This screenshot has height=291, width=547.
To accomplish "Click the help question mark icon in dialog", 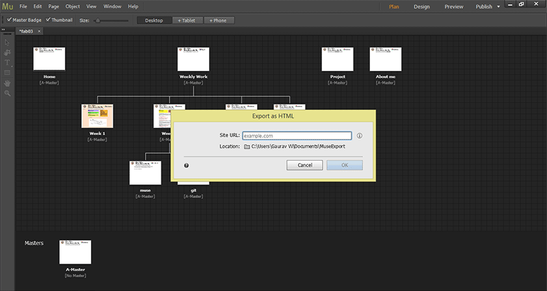I will point(186,165).
